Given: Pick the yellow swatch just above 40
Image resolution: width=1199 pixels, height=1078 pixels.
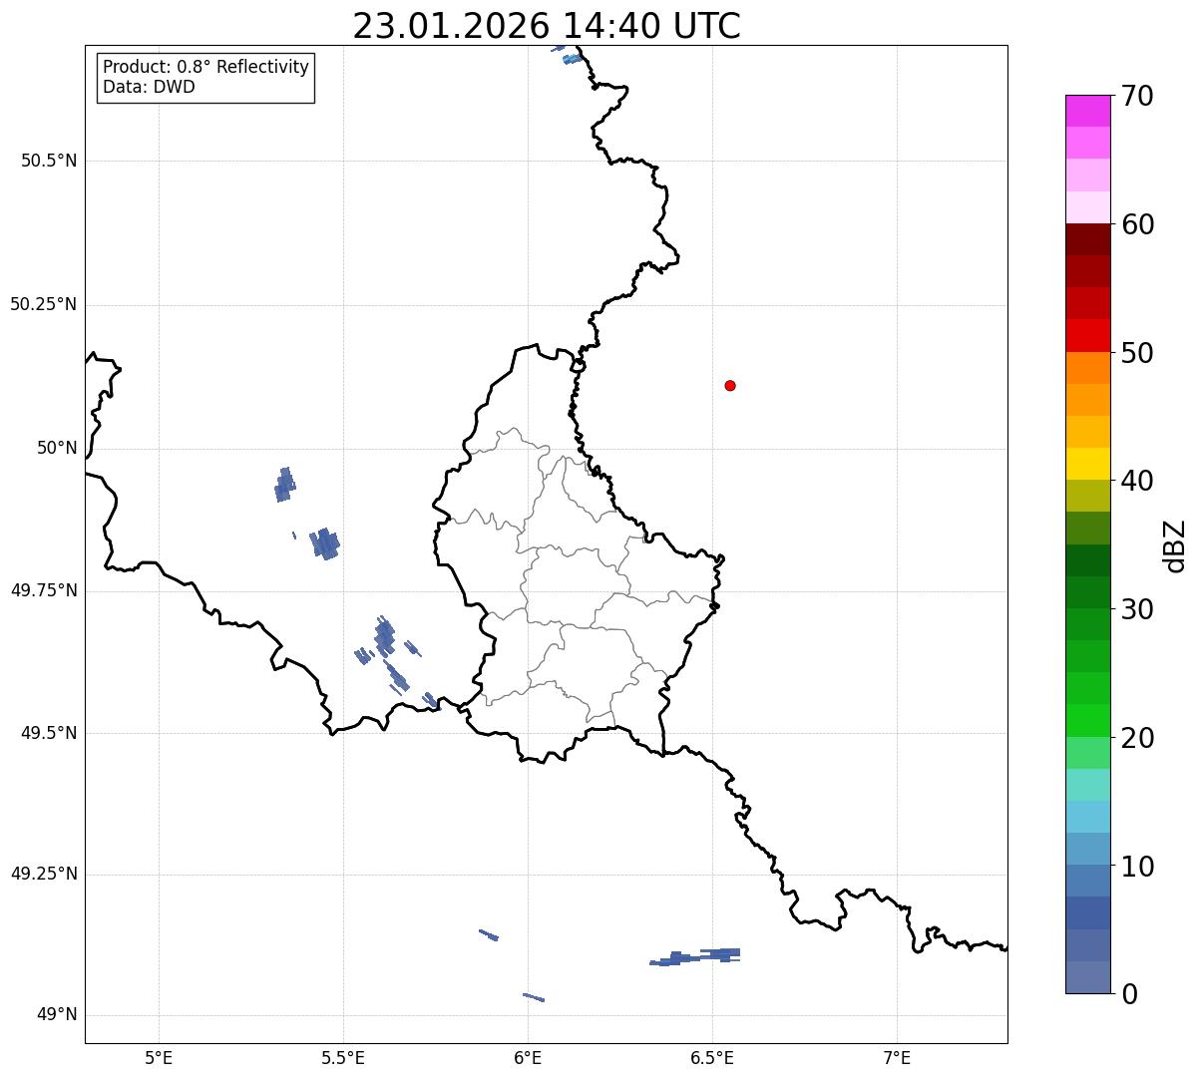Looking at the screenshot, I should tap(1087, 464).
